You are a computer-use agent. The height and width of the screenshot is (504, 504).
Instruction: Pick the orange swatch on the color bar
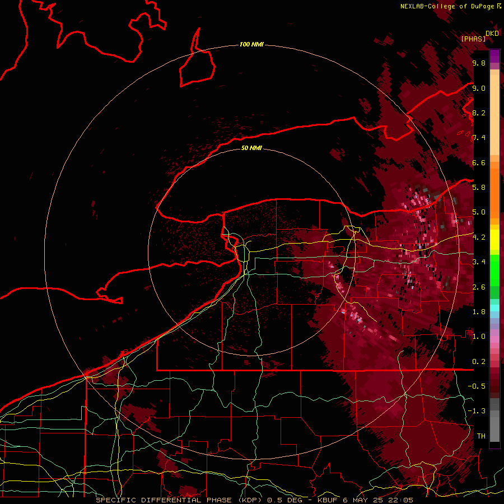(494, 193)
